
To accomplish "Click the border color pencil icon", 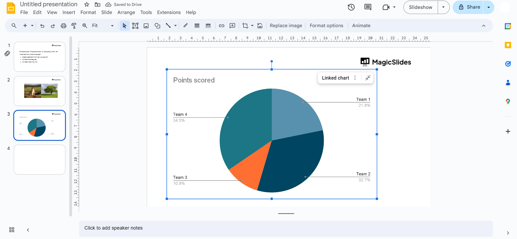I will 186,26.
